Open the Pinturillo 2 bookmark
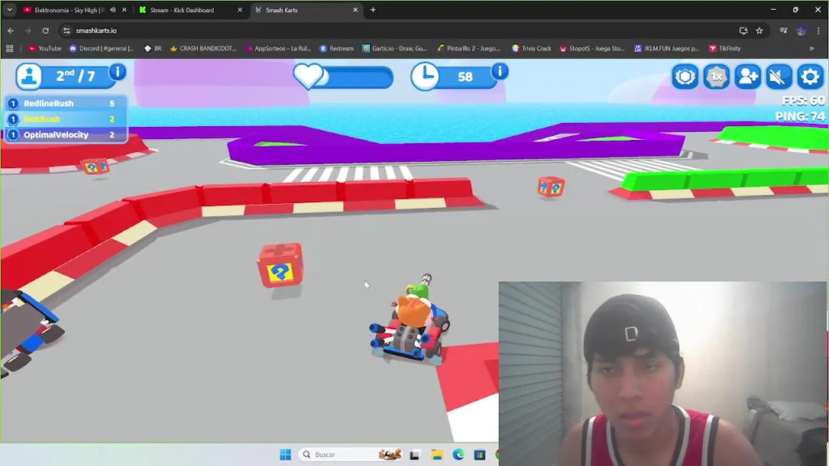The image size is (829, 466). click(469, 49)
